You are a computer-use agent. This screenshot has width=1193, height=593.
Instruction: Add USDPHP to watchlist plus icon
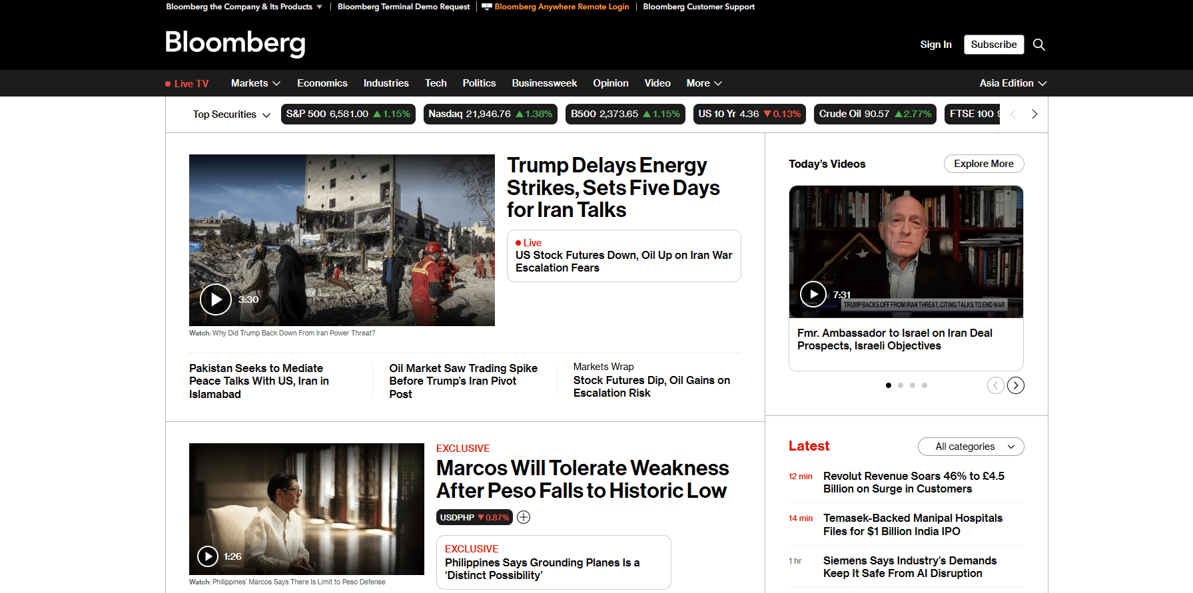click(x=524, y=517)
